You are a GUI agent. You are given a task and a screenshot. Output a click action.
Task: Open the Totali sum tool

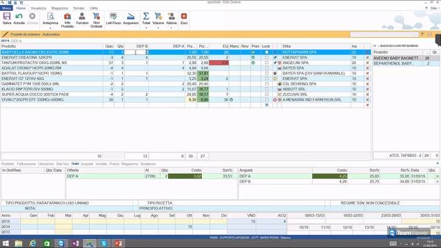click(x=146, y=19)
